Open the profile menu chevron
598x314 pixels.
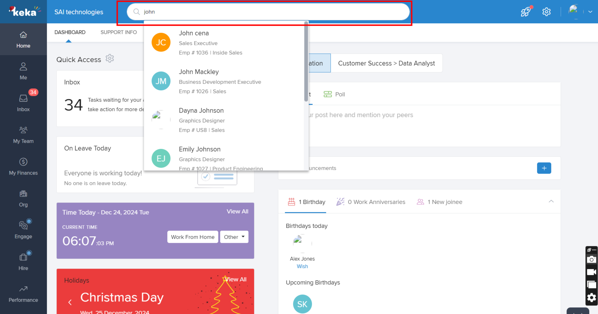coord(590,12)
